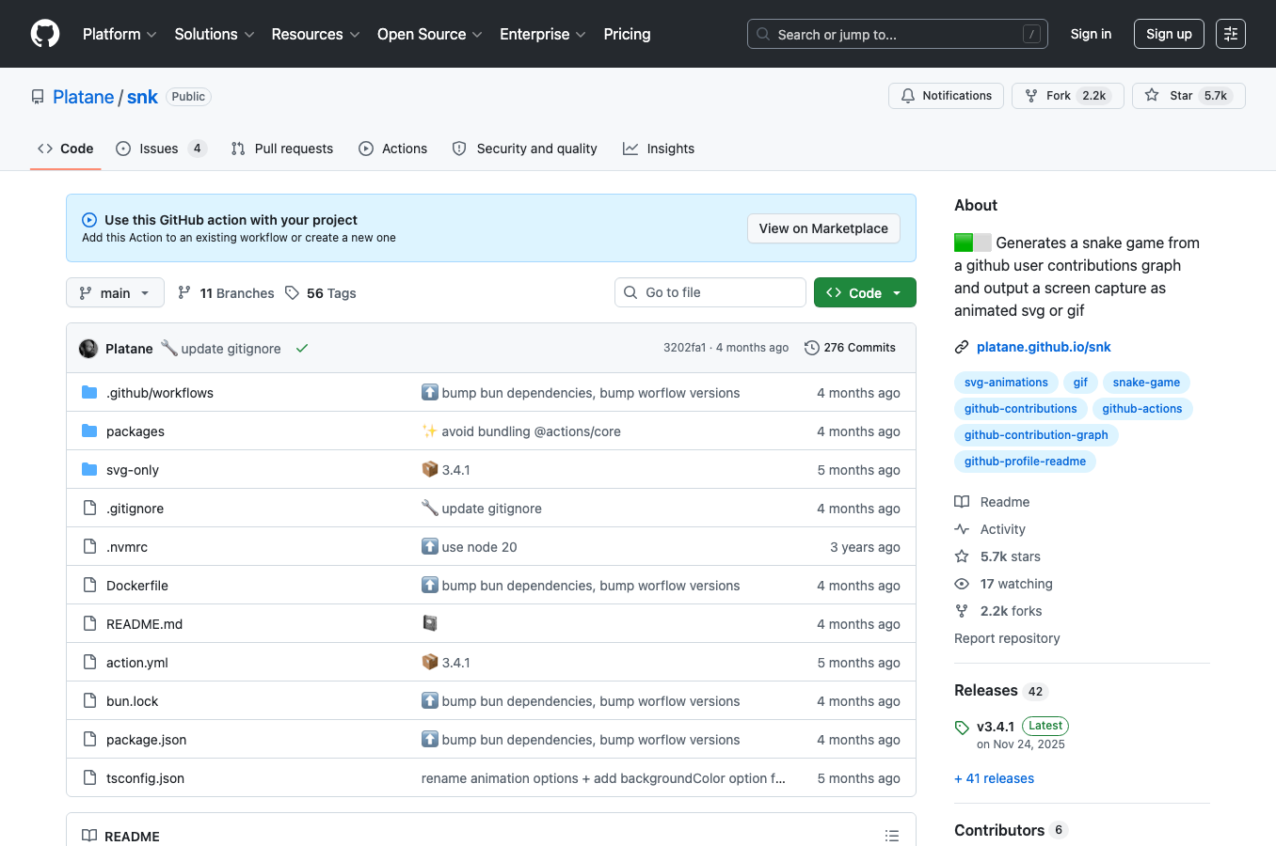Switch to the Actions tab
1276x846 pixels.
click(393, 149)
